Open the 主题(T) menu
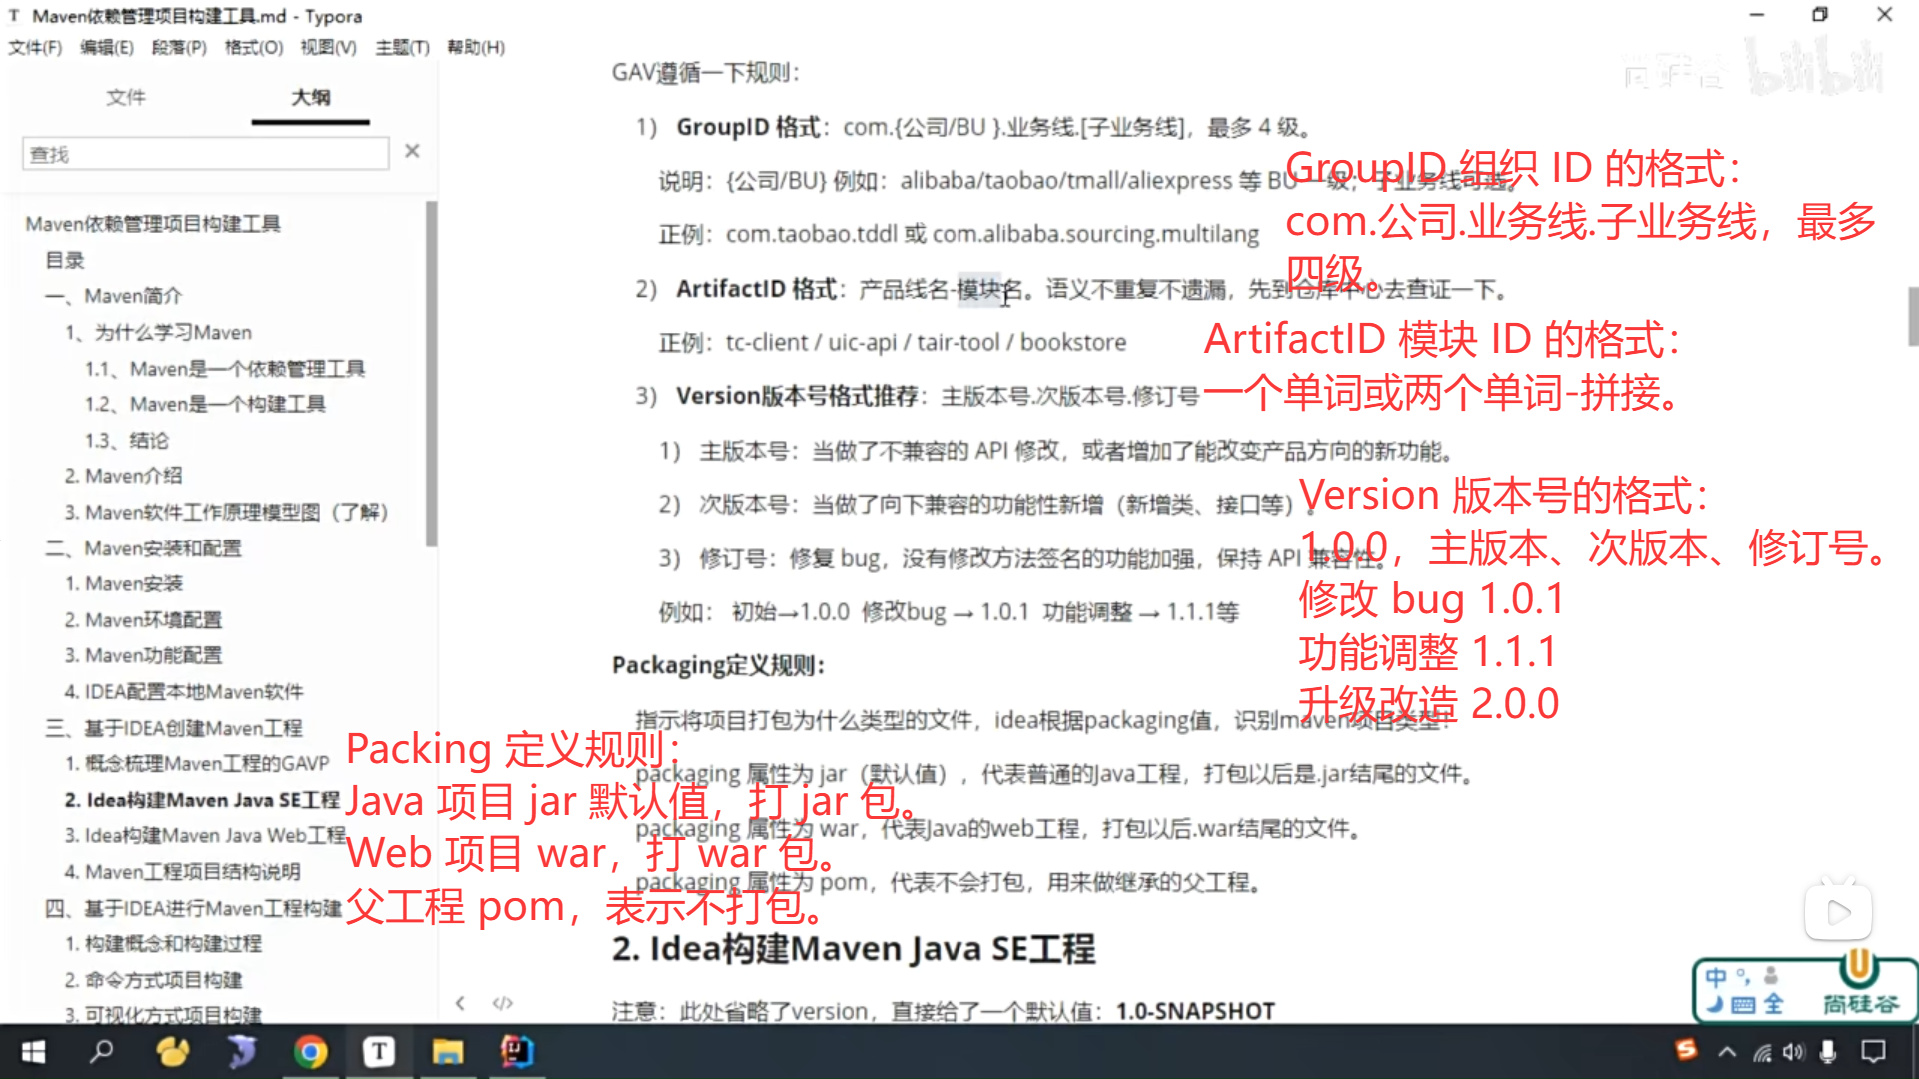This screenshot has width=1919, height=1079. point(402,47)
